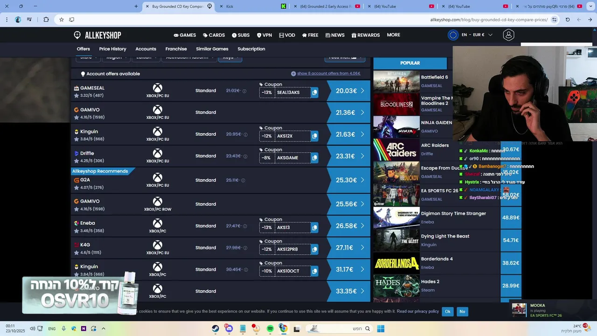
Task: Switch to the Price History tab
Action: click(x=112, y=49)
